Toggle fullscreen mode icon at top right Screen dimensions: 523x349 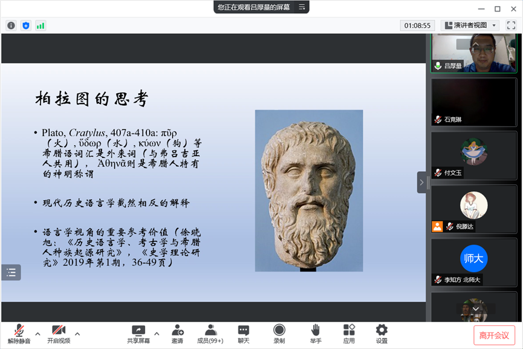tap(512, 25)
